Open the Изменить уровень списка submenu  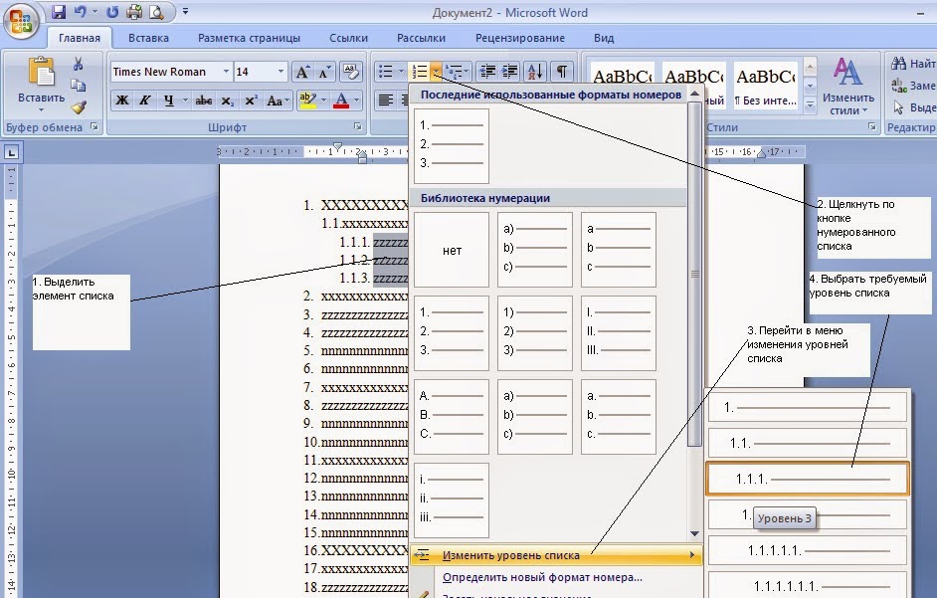[556, 555]
